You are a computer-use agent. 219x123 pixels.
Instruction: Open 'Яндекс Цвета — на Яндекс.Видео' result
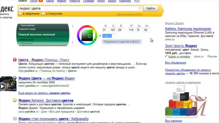[x=47, y=78]
